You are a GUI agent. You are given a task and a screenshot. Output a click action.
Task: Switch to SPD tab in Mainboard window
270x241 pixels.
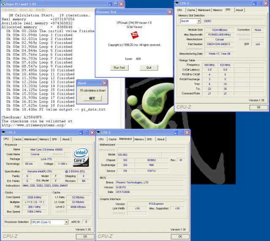coord(149,139)
